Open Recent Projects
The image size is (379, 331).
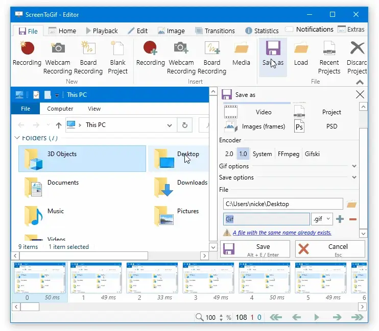click(x=329, y=58)
